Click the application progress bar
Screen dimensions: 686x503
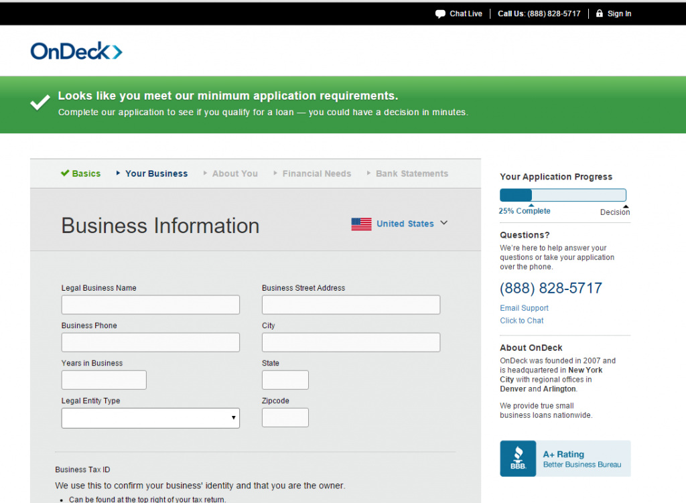click(x=563, y=195)
